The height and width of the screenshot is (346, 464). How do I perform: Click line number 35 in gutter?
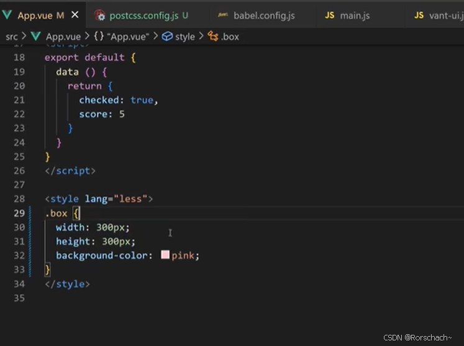point(19,298)
